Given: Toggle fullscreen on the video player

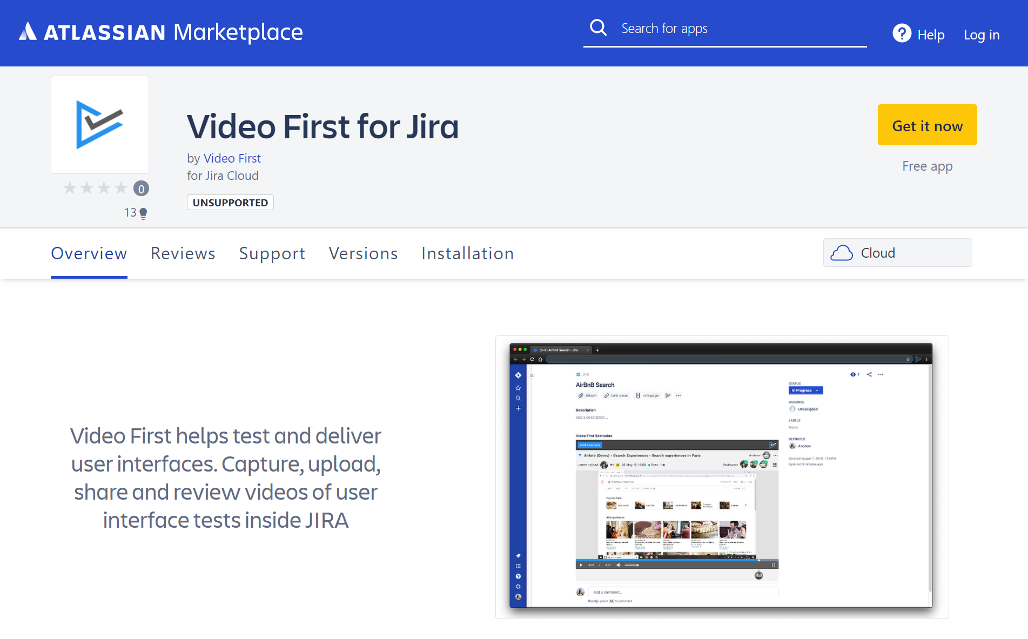Looking at the screenshot, I should click(772, 564).
